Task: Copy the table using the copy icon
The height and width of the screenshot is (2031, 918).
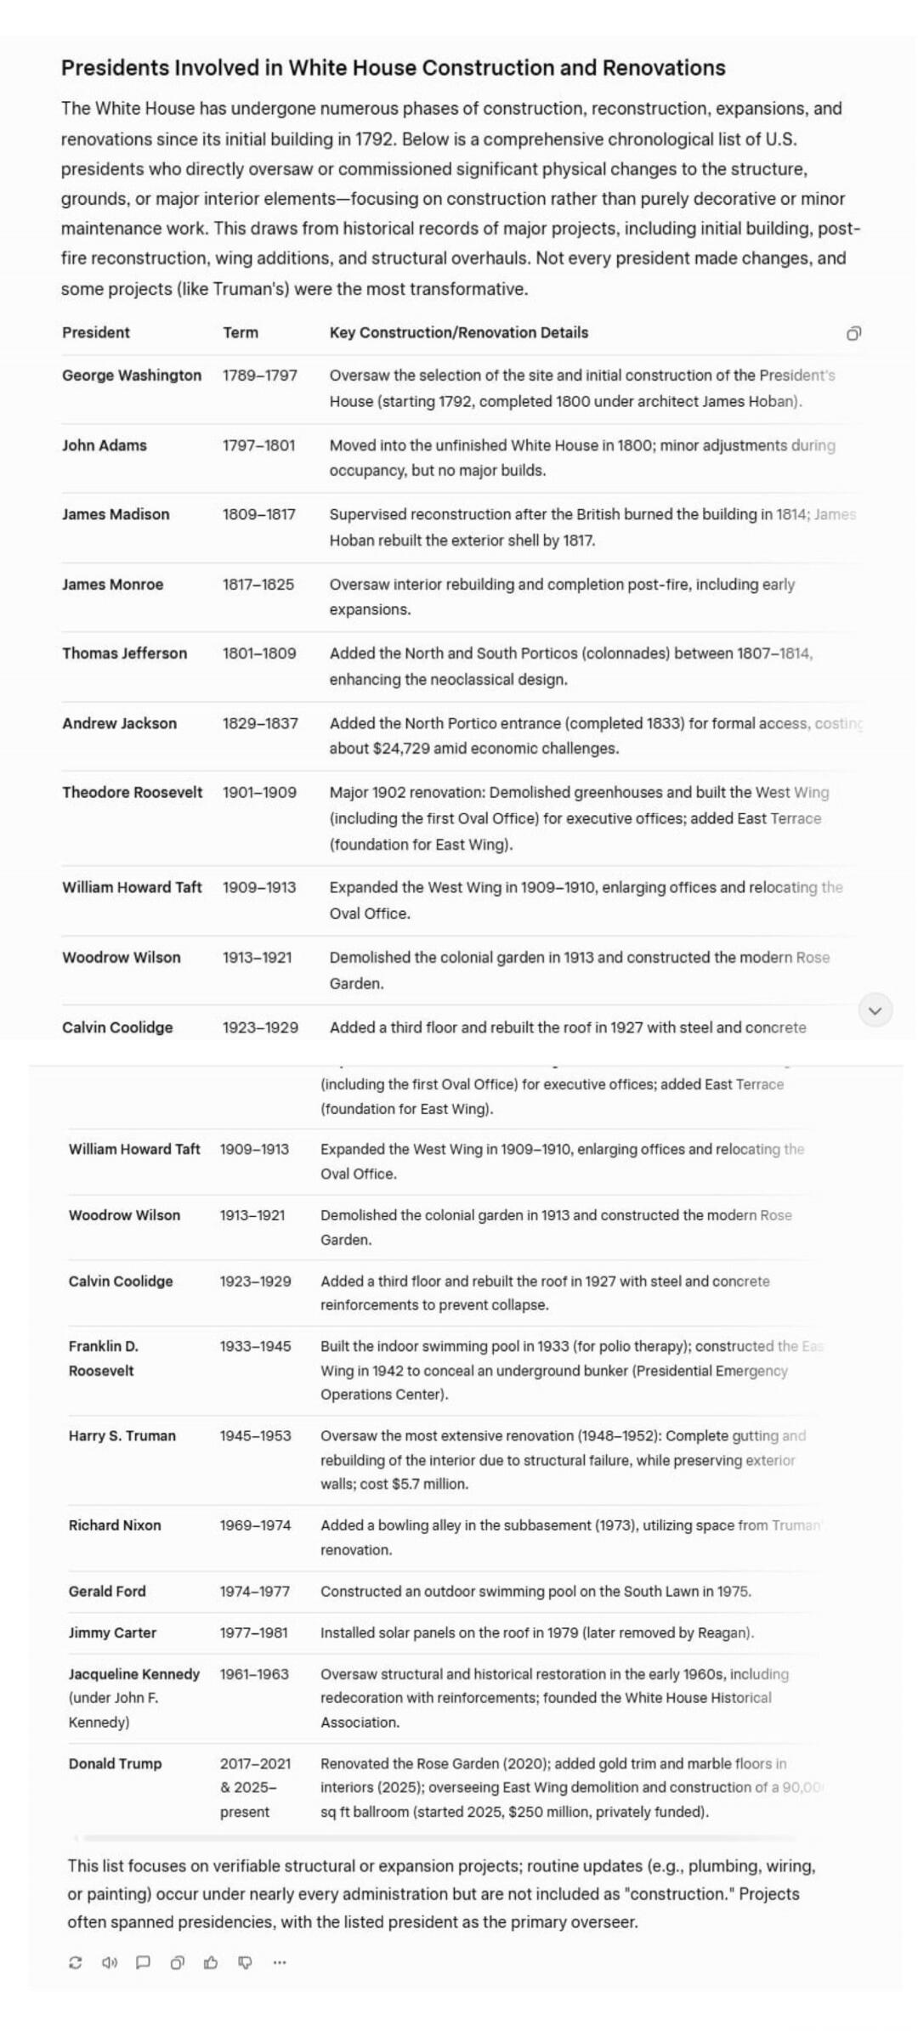Action: coord(854,332)
